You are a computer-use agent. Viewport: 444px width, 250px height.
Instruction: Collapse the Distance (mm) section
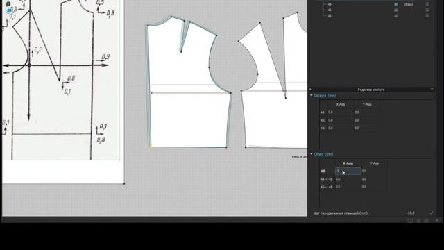coord(311,96)
